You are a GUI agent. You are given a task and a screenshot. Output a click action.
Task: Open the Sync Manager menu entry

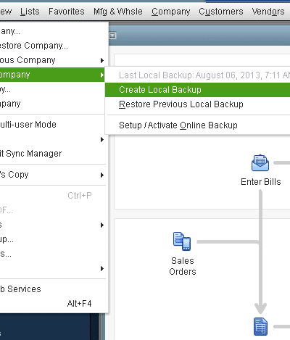[53, 154]
